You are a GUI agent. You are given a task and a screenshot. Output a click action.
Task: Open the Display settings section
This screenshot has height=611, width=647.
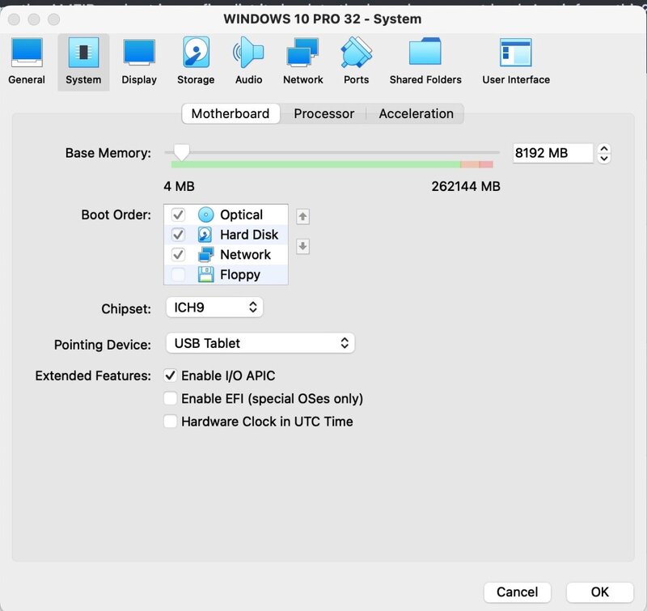(x=139, y=62)
